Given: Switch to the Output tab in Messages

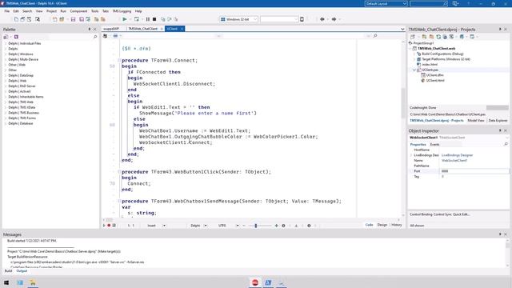Looking at the screenshot, I should 22,271.
